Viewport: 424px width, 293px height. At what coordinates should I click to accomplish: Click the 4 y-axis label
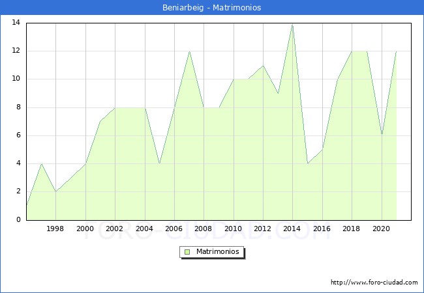click(18, 163)
